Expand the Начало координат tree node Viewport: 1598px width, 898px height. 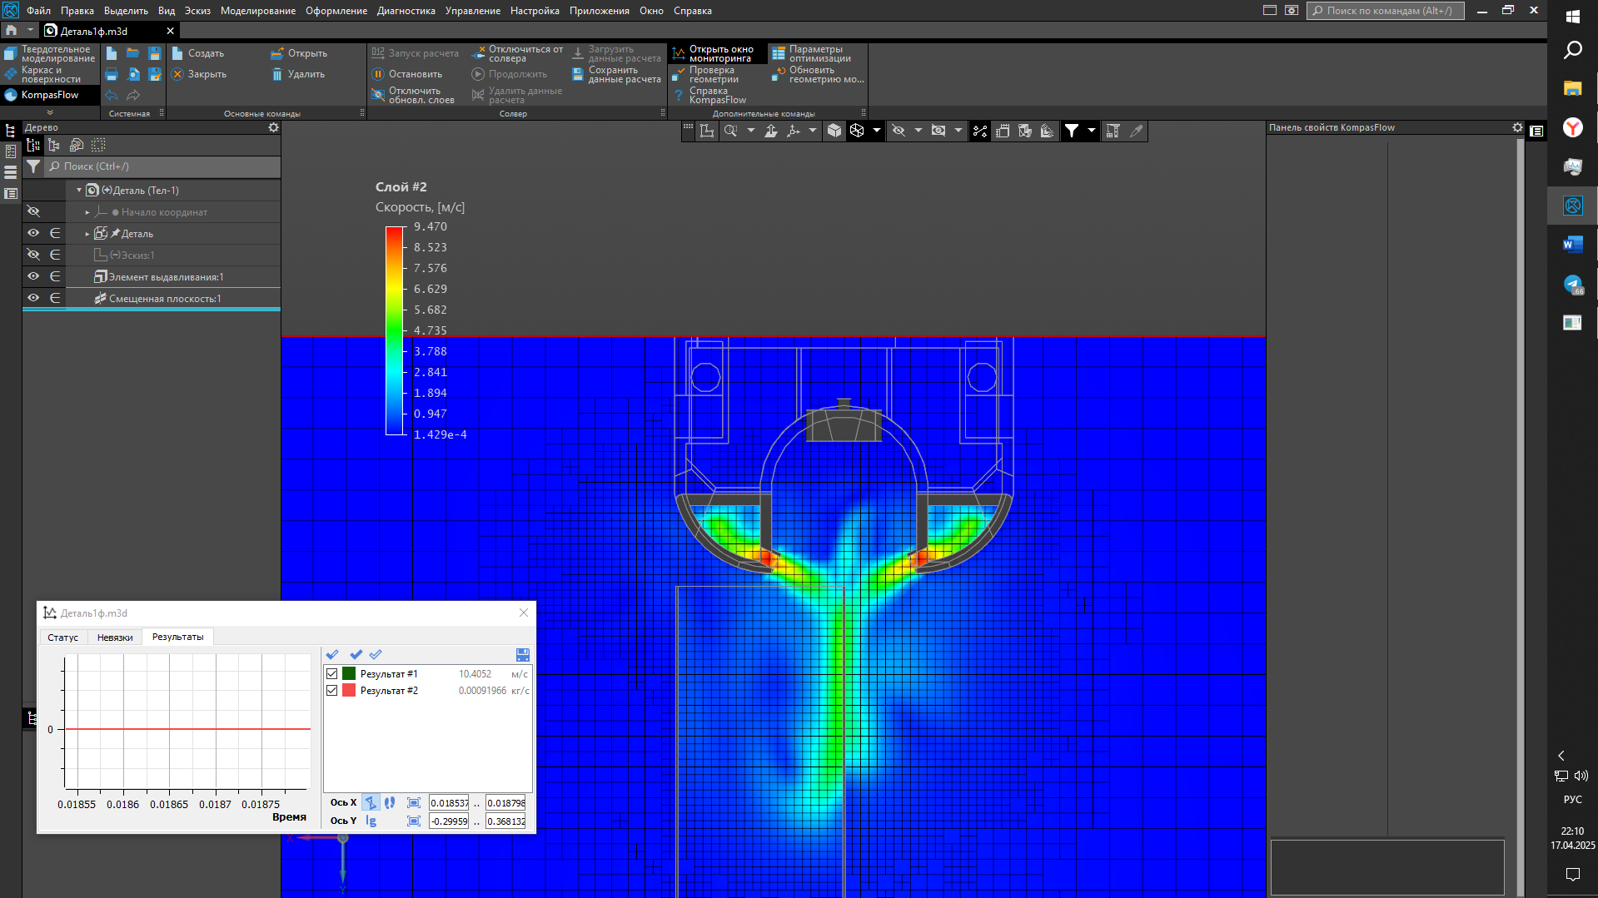click(87, 212)
